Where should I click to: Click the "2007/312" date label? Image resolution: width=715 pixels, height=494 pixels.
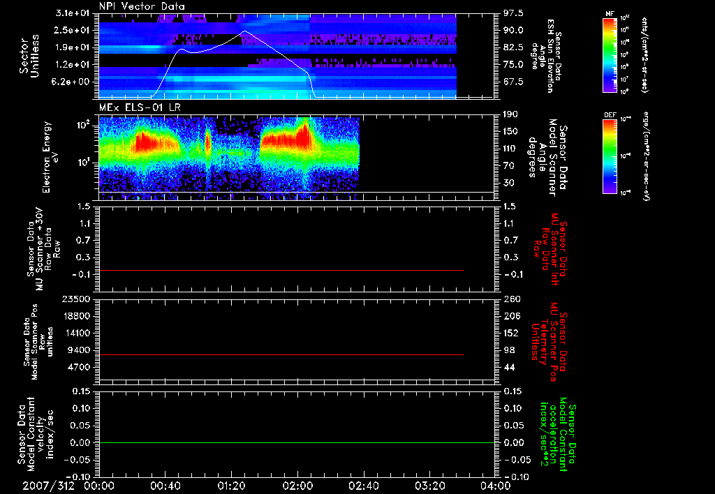pyautogui.click(x=48, y=486)
